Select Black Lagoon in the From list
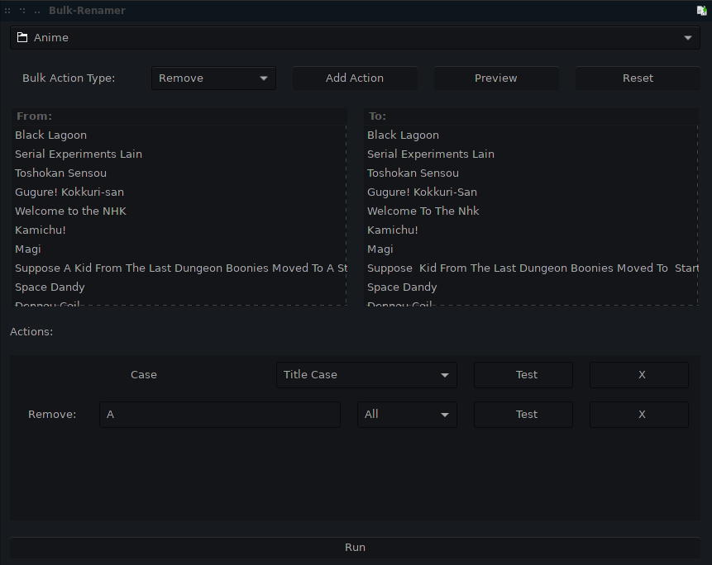Image resolution: width=712 pixels, height=565 pixels. coord(179,135)
